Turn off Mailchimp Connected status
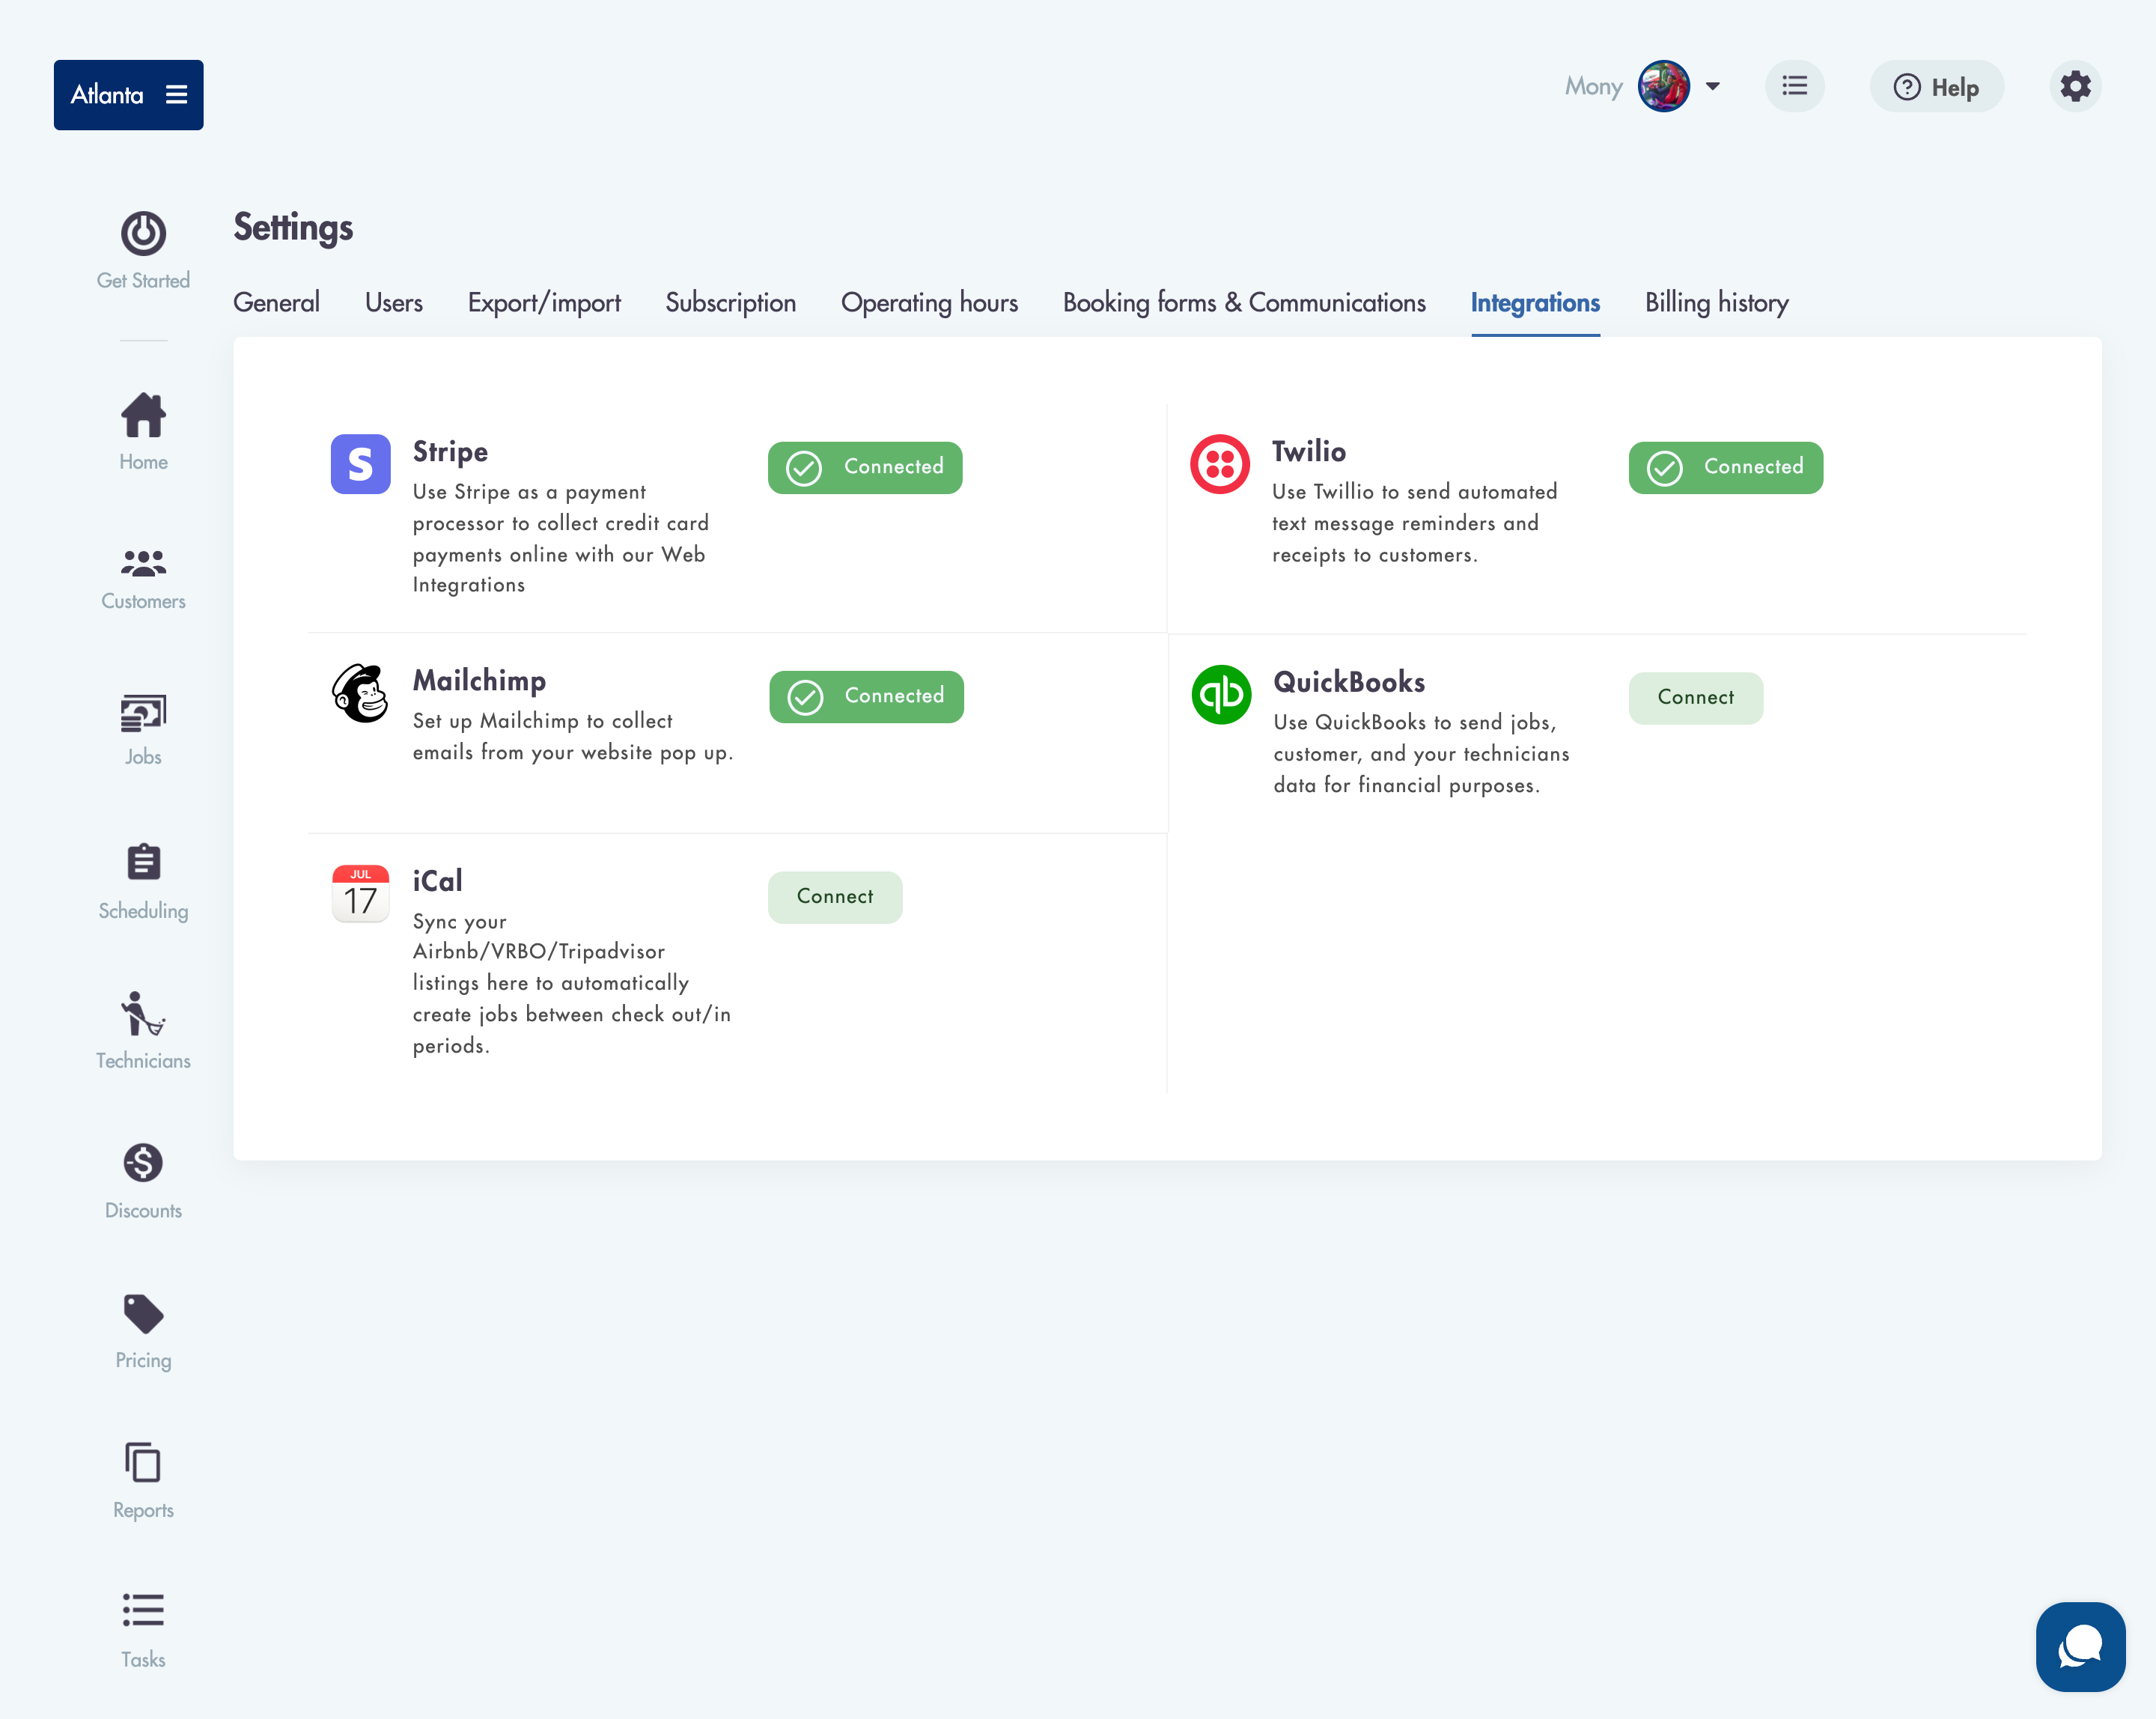2156x1719 pixels. coord(866,696)
